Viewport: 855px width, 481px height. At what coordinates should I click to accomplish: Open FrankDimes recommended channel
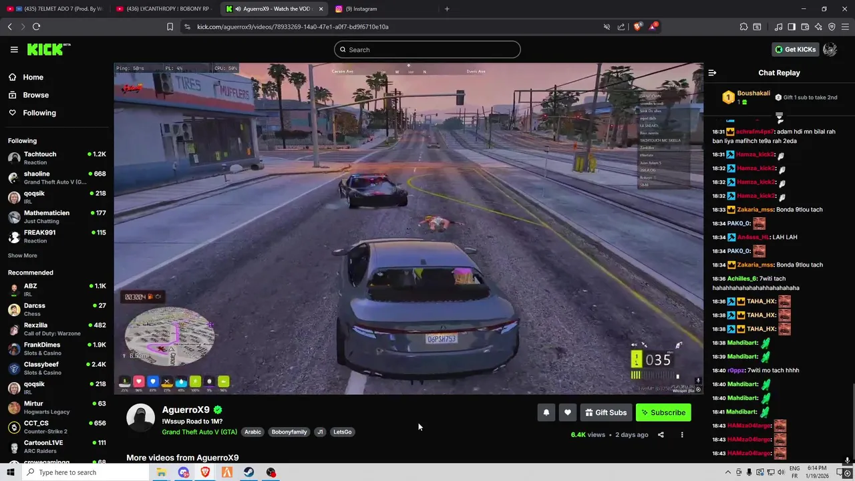click(x=57, y=349)
